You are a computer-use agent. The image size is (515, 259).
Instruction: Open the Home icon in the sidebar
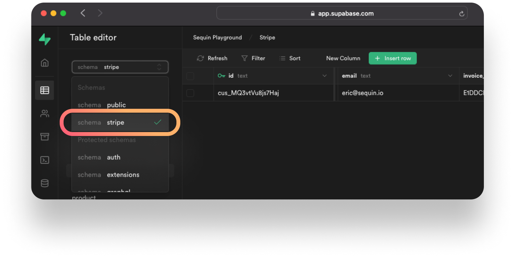[x=45, y=62]
